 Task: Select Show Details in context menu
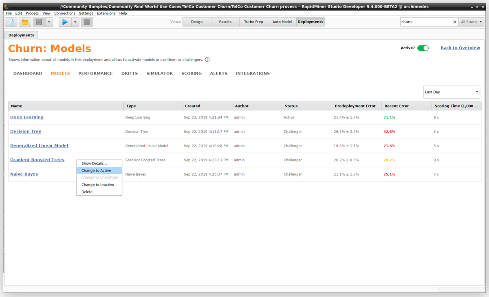coord(99,163)
